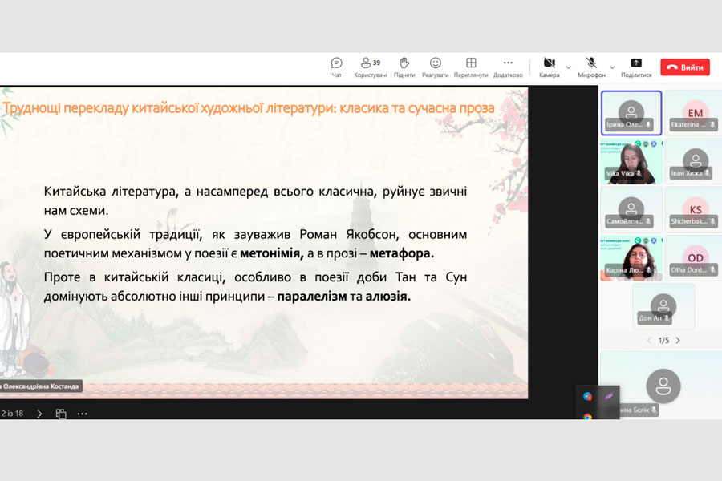
Task: Open the Додатково more options menu
Action: pyautogui.click(x=508, y=63)
